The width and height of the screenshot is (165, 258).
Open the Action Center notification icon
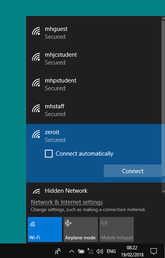click(x=154, y=251)
